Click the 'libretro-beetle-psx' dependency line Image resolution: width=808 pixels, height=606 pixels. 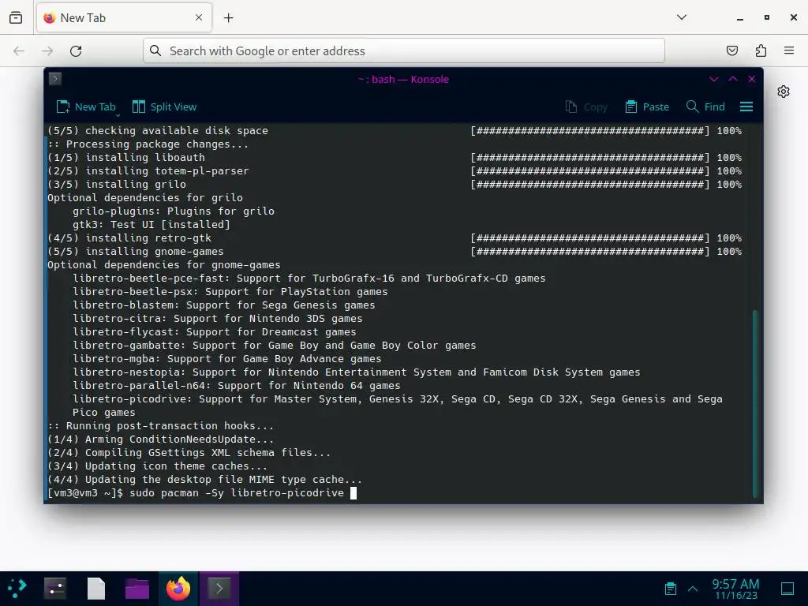coord(230,292)
